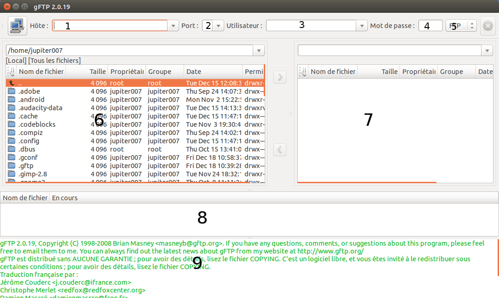Select the .gimp-2.8 folder name
Screen dimensions: 499x298
33,174
